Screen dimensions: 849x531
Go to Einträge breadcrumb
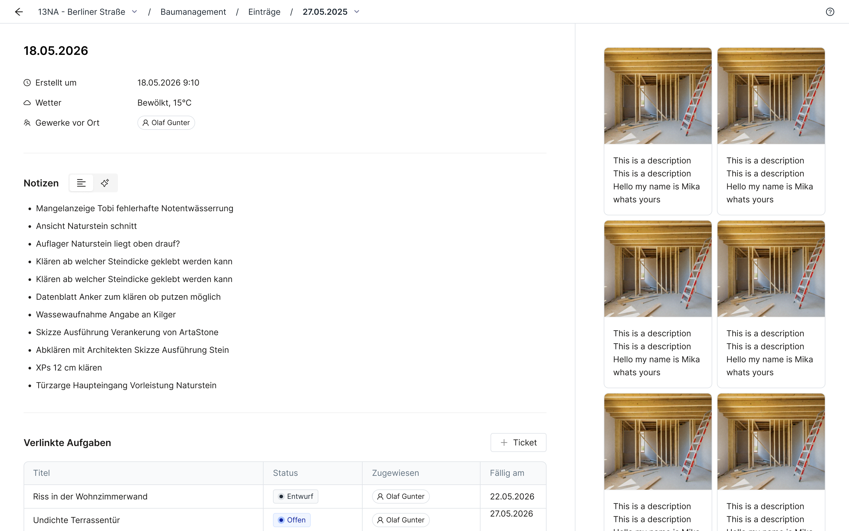(x=264, y=12)
